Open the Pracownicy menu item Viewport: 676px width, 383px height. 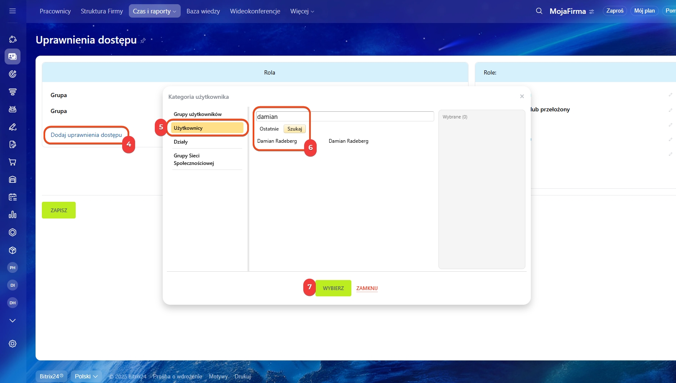55,11
